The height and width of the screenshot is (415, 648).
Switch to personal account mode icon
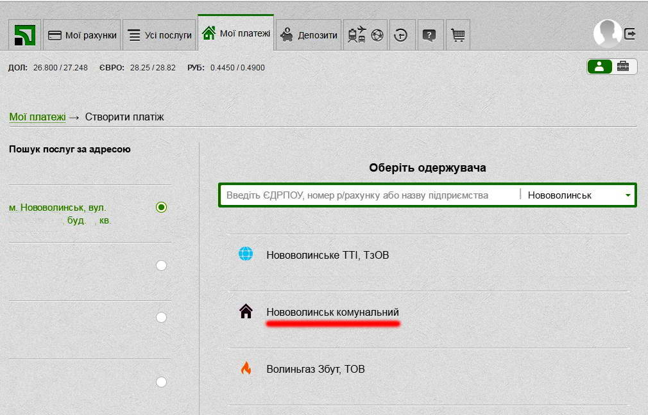(600, 67)
